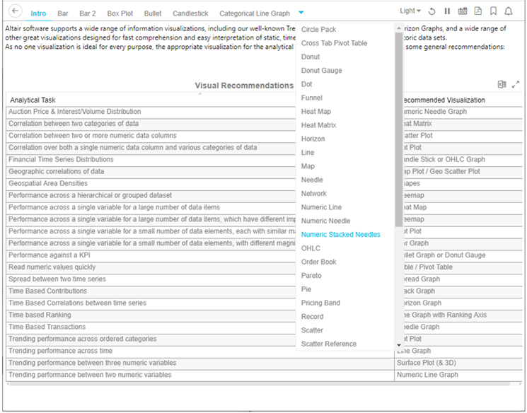This screenshot has height=413, width=527.
Task: Click the bookmark icon
Action: [x=493, y=12]
